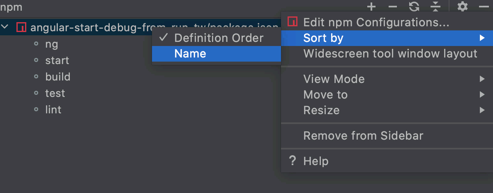The height and width of the screenshot is (193, 493).
Task: Click the minus remove icon in npm toolbar
Action: 393,7
